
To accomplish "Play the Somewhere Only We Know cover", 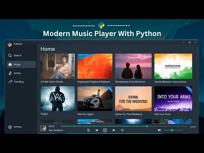I will click(x=133, y=66).
